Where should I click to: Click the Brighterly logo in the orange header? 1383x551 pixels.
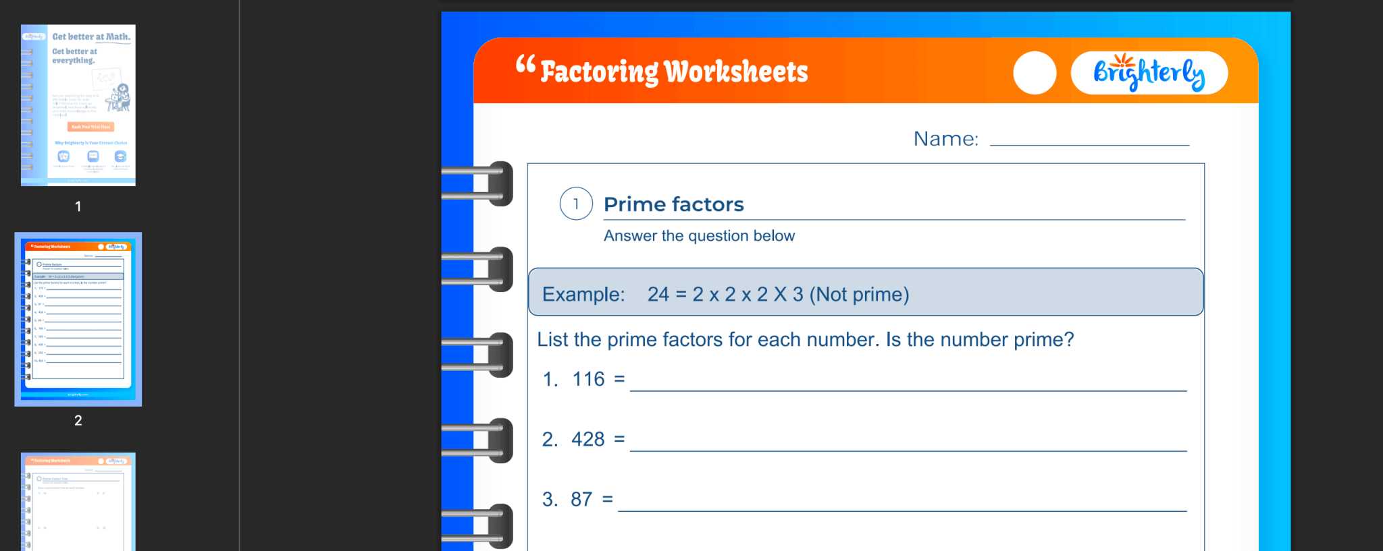coord(1149,72)
